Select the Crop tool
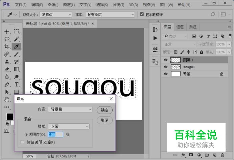234x160 pixels. (6, 46)
